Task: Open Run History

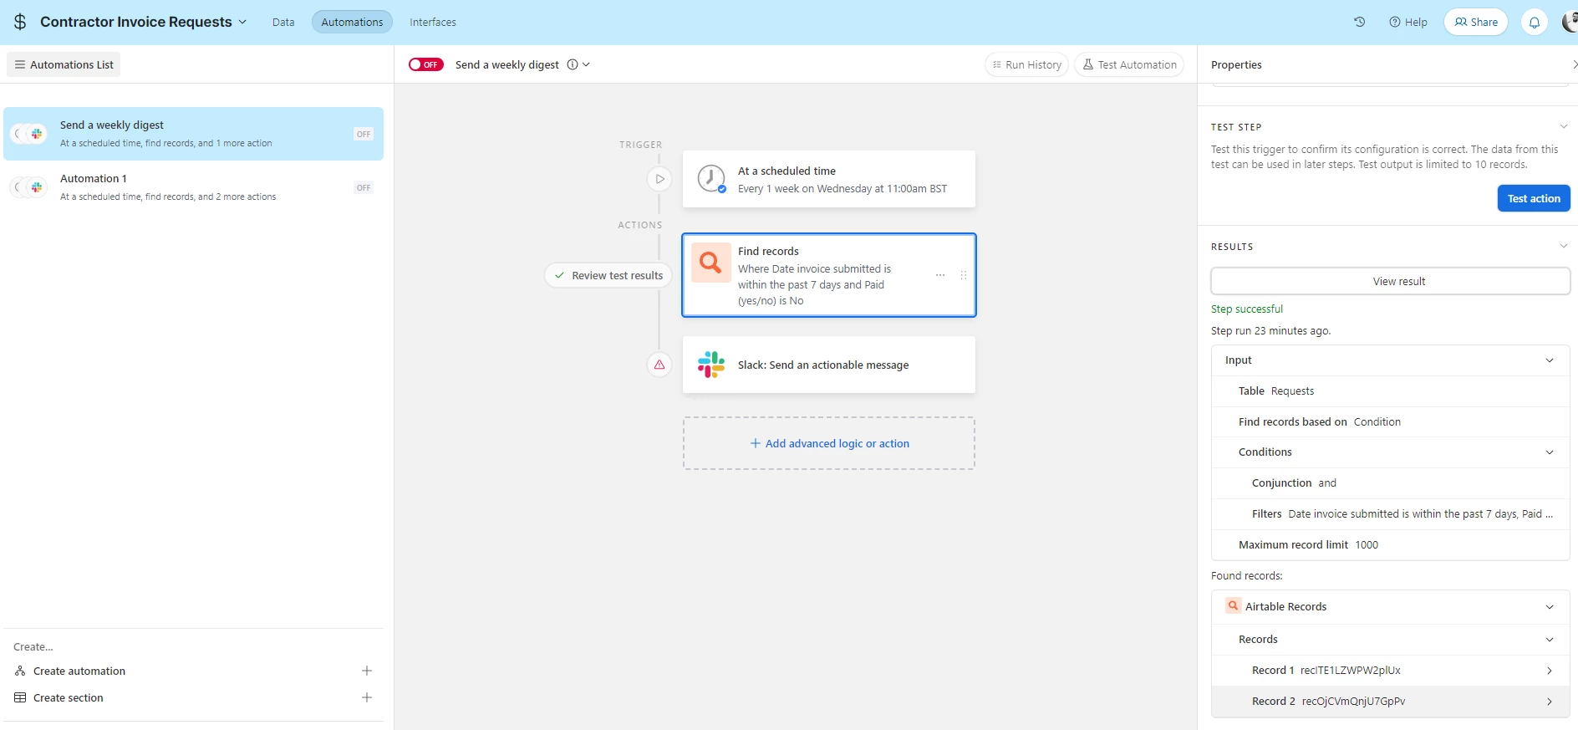Action: click(1026, 64)
